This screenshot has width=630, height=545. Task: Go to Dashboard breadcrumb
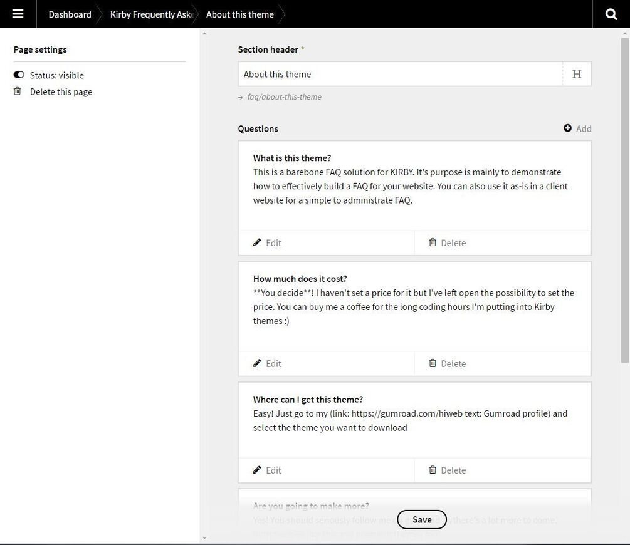point(70,14)
